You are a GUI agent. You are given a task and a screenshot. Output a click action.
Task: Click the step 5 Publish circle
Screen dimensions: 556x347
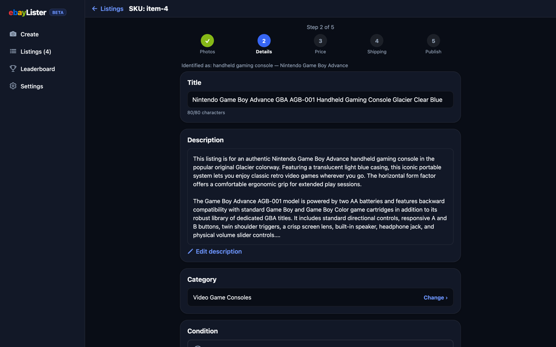[433, 41]
